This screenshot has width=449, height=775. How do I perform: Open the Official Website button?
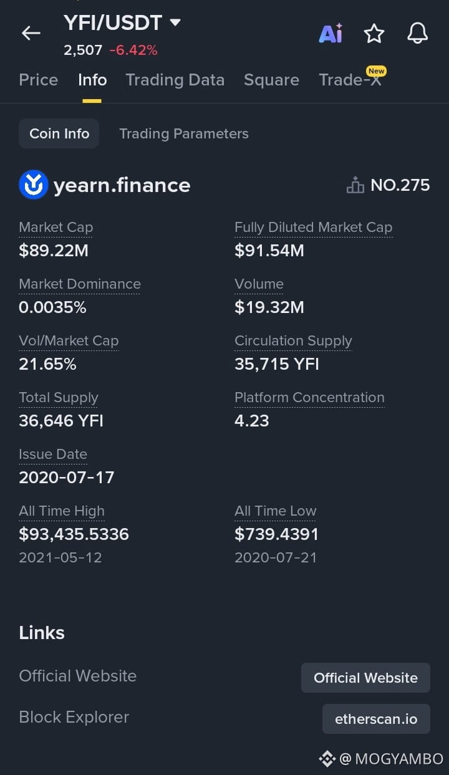[365, 678]
